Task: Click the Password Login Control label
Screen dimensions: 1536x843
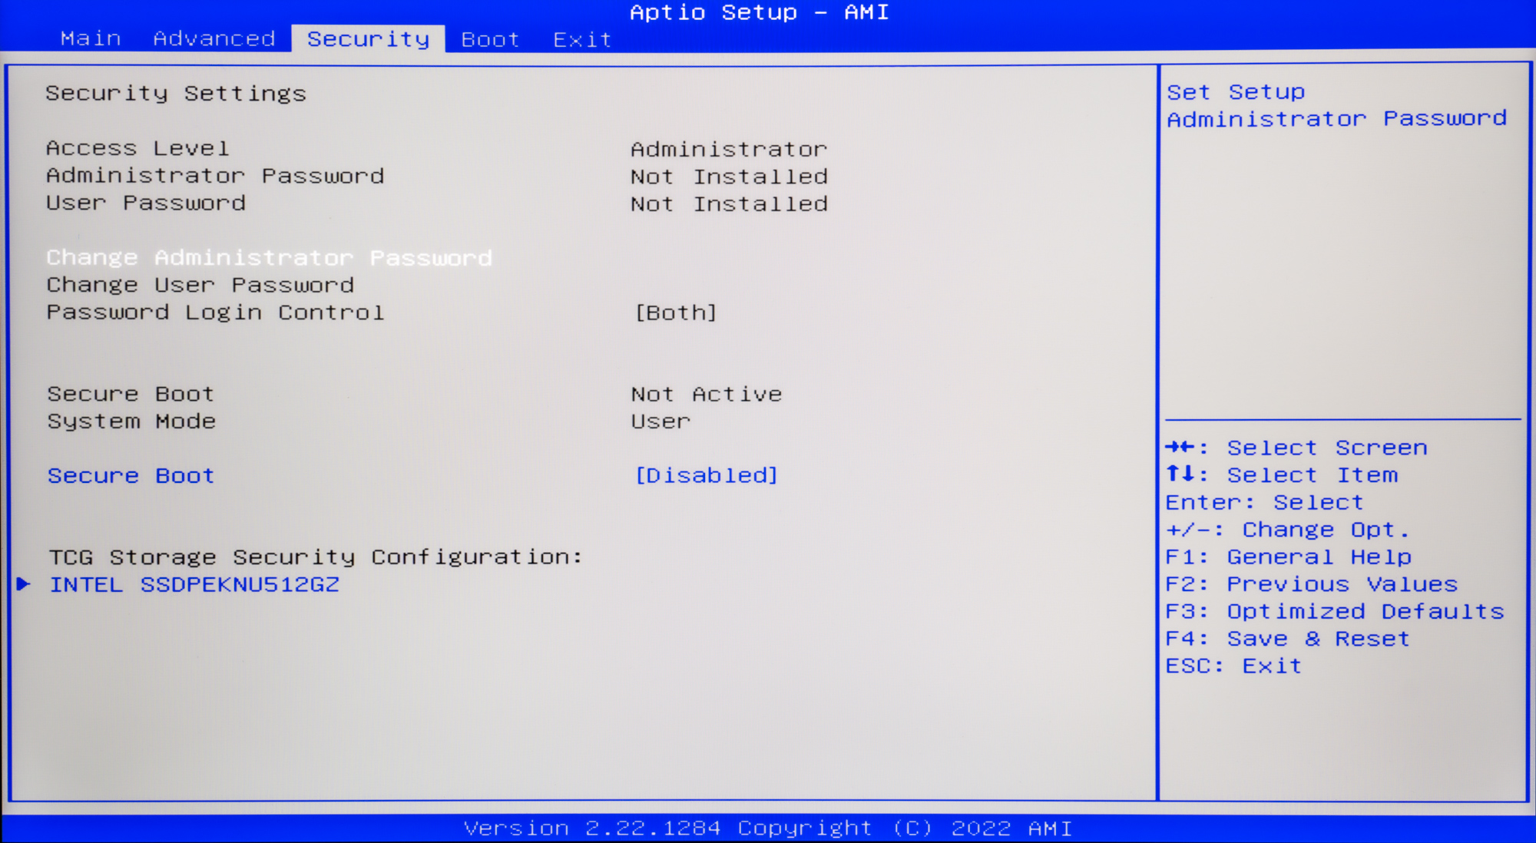Action: click(x=215, y=313)
